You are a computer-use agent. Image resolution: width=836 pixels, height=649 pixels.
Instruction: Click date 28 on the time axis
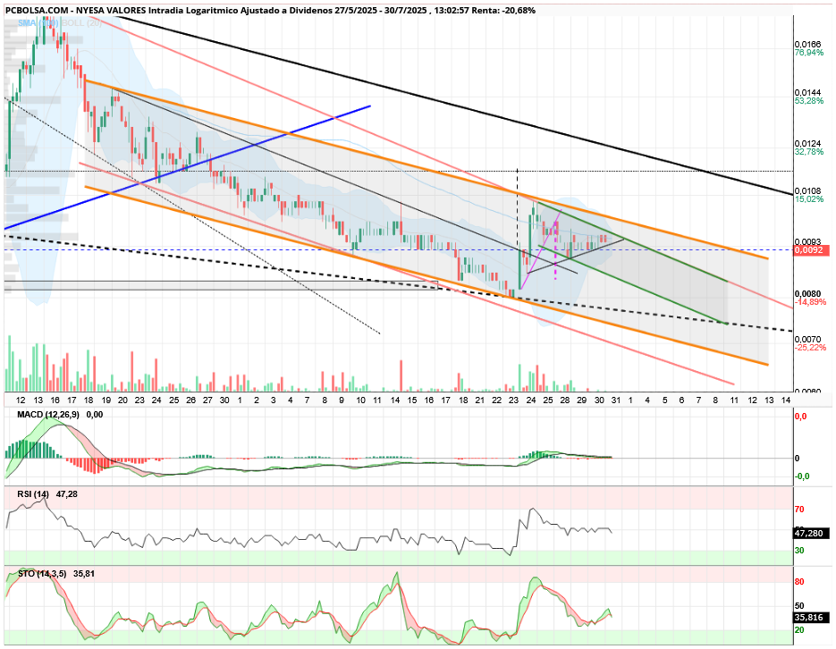[x=564, y=400]
